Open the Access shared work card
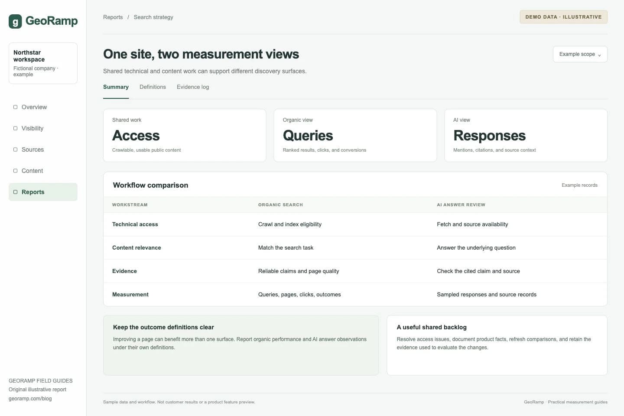Image resolution: width=624 pixels, height=416 pixels. click(x=185, y=136)
